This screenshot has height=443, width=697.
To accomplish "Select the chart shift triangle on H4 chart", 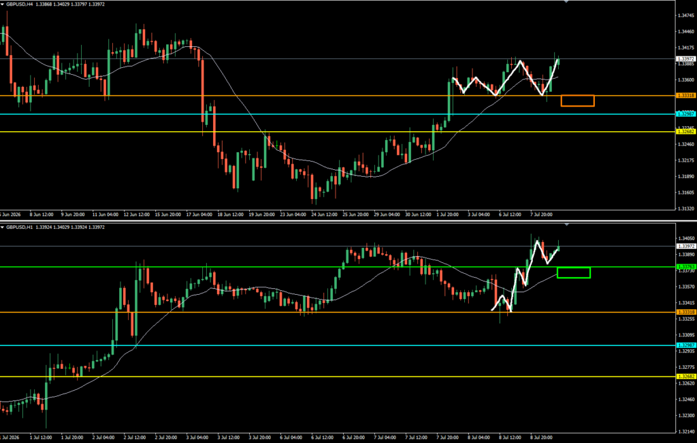I will pos(566,2).
